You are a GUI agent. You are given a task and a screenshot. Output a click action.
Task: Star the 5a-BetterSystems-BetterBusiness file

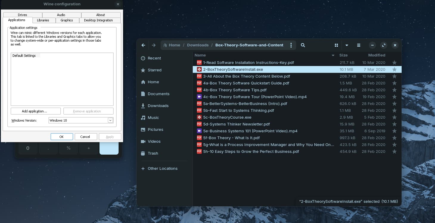[394, 104]
